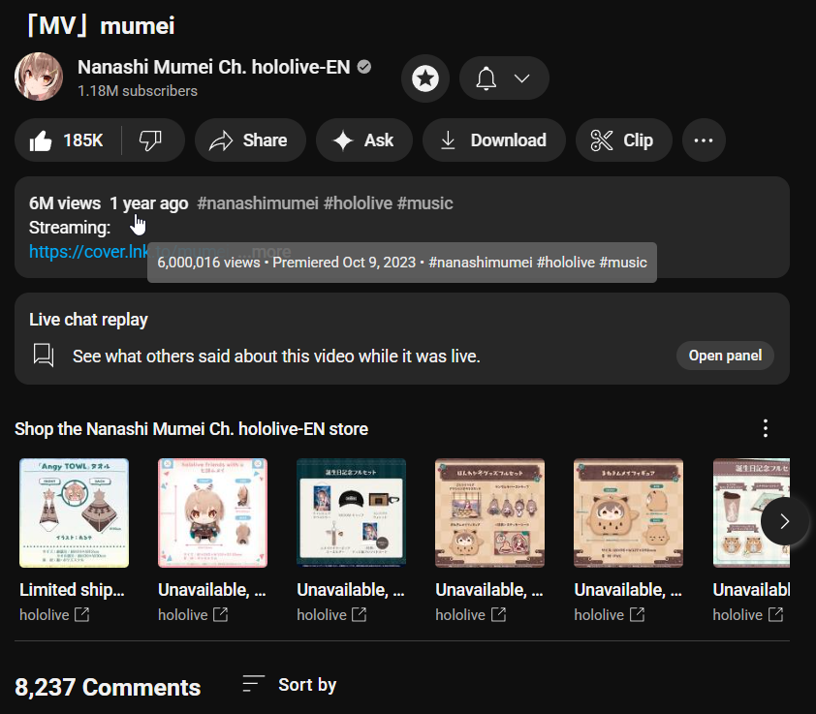The image size is (816, 714).
Task: Open the three-dot more actions menu
Action: (x=704, y=140)
